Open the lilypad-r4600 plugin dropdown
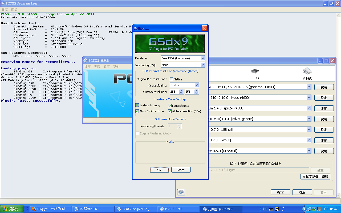 (x=309, y=97)
